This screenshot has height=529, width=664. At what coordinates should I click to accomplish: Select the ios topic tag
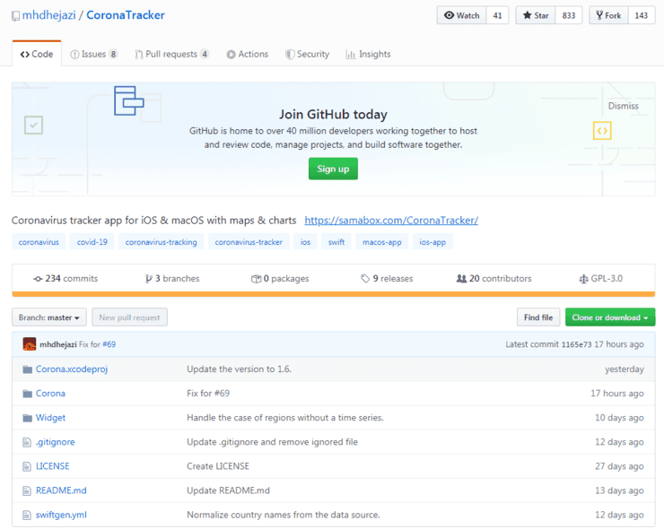(305, 242)
